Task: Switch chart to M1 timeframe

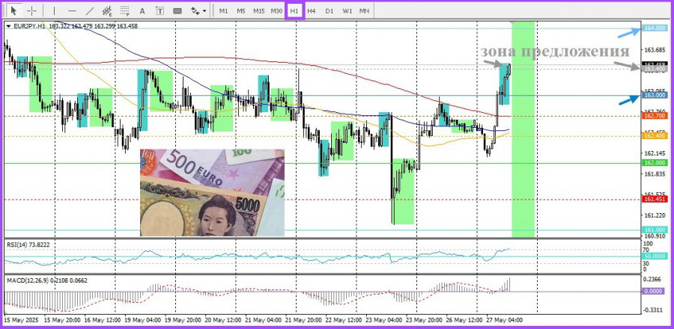Action: point(223,10)
